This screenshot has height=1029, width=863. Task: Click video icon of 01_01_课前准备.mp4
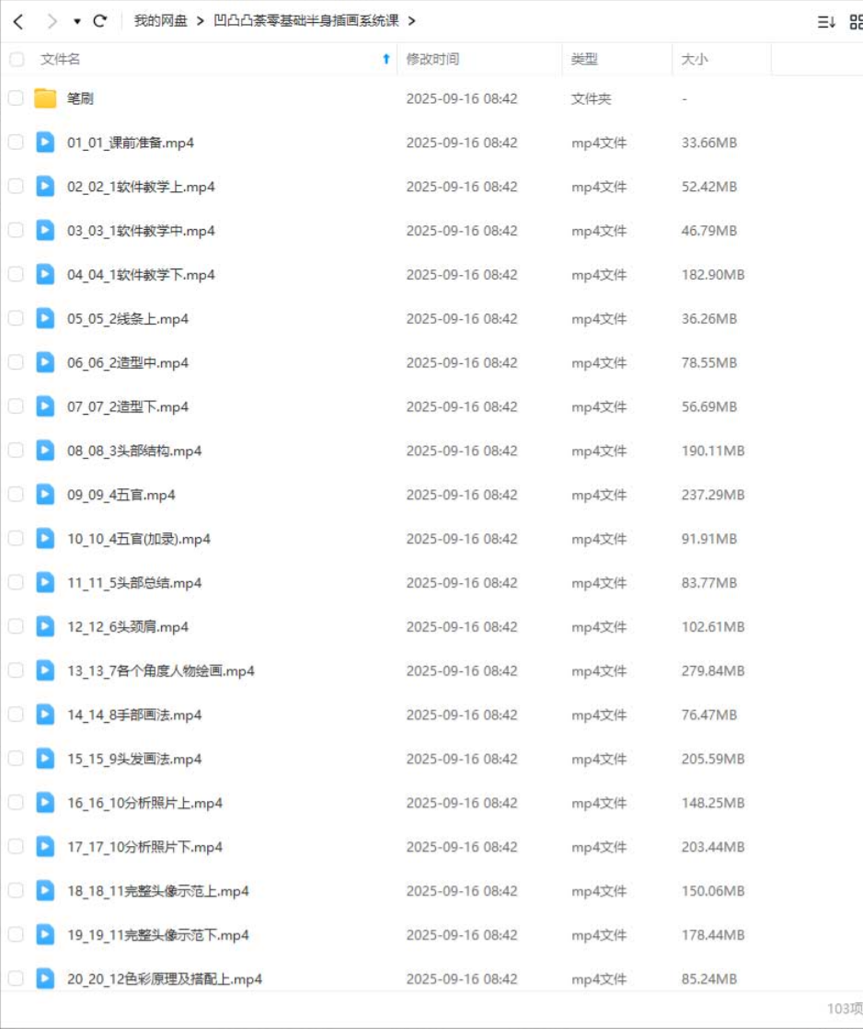pos(45,143)
